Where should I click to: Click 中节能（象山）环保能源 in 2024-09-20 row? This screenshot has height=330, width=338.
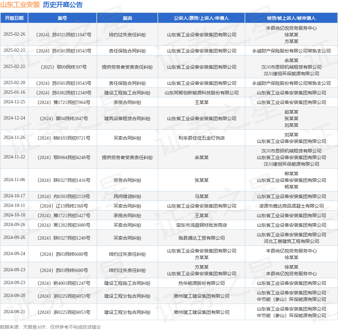tap(291, 299)
